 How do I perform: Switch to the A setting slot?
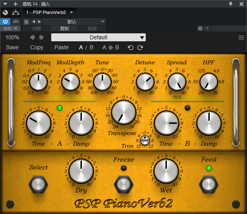[81, 47]
